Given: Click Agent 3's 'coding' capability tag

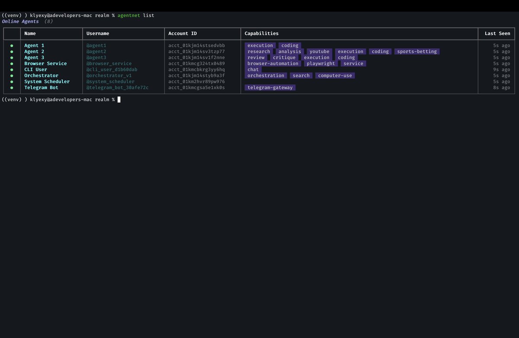Looking at the screenshot, I should pos(346,57).
